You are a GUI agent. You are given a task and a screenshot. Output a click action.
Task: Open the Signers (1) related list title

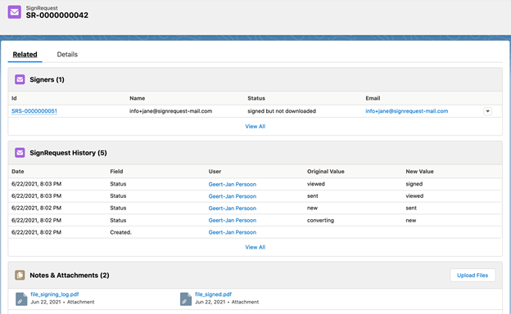[47, 79]
